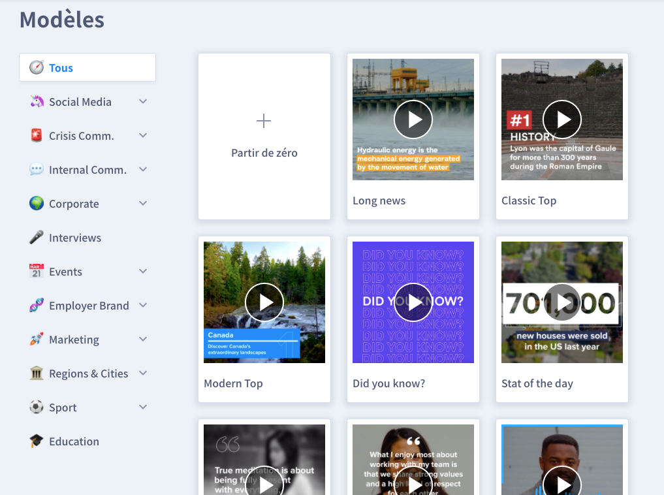Click the Modèles page heading

point(62,20)
